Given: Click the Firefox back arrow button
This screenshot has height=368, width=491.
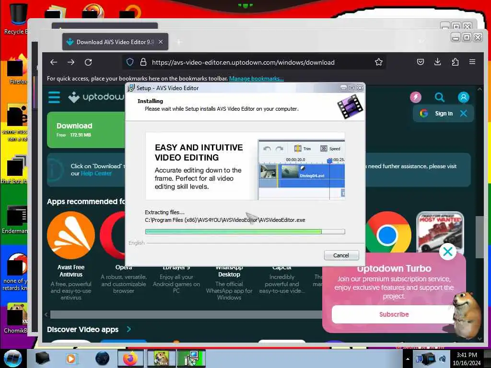Looking at the screenshot, I should pyautogui.click(x=54, y=62).
